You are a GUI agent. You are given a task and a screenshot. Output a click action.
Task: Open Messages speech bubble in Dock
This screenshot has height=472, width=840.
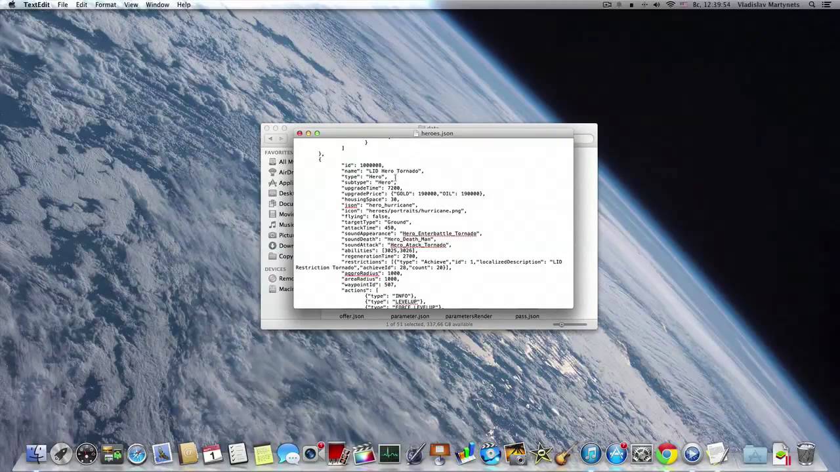point(288,453)
